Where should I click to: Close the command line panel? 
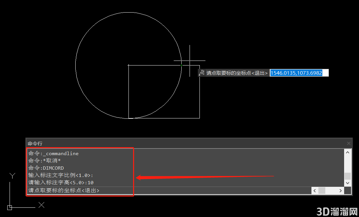click(x=348, y=143)
